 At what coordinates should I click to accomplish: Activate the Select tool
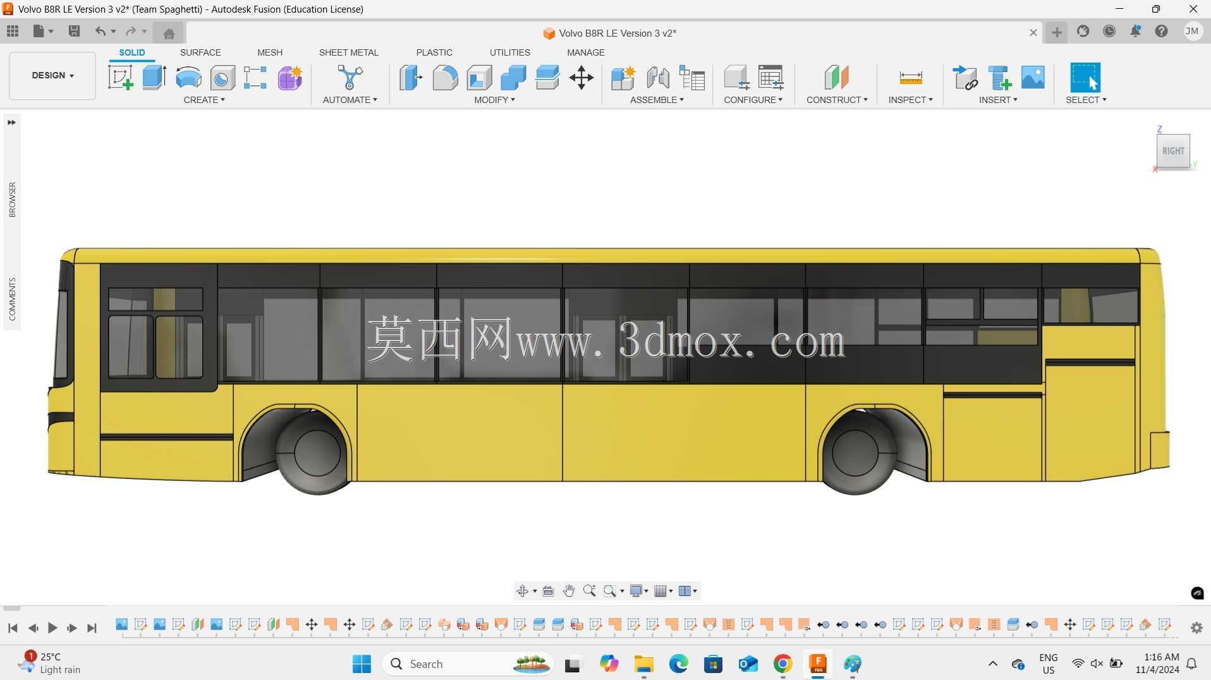[x=1085, y=78]
